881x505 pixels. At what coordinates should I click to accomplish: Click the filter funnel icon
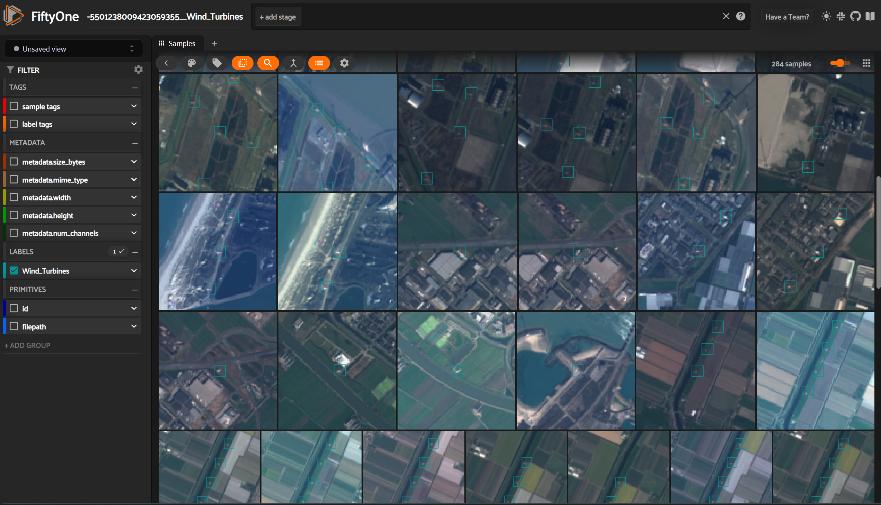pyautogui.click(x=10, y=70)
